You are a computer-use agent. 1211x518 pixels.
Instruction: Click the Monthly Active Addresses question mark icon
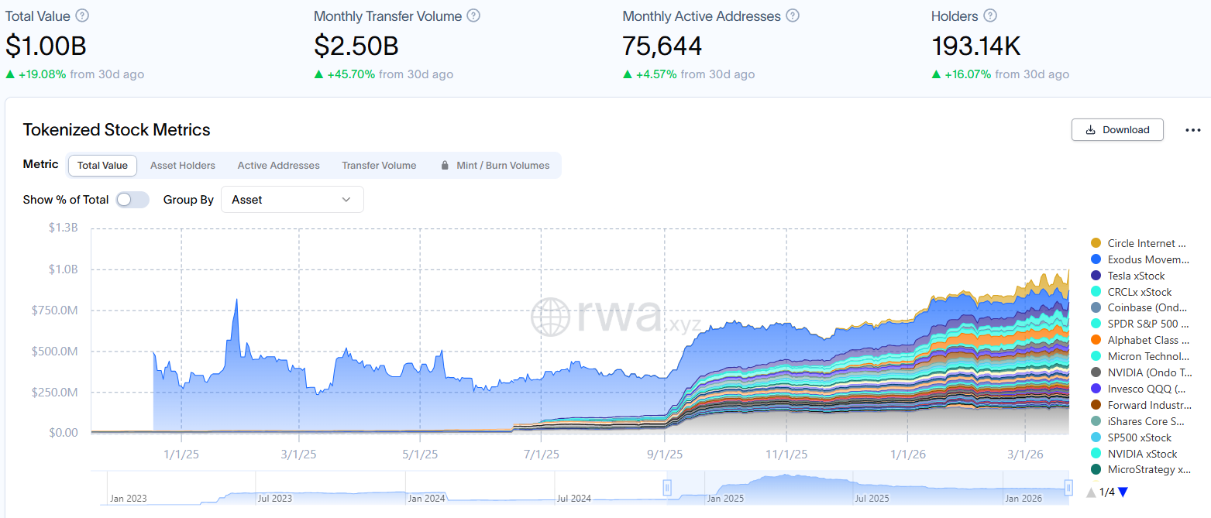coord(792,15)
